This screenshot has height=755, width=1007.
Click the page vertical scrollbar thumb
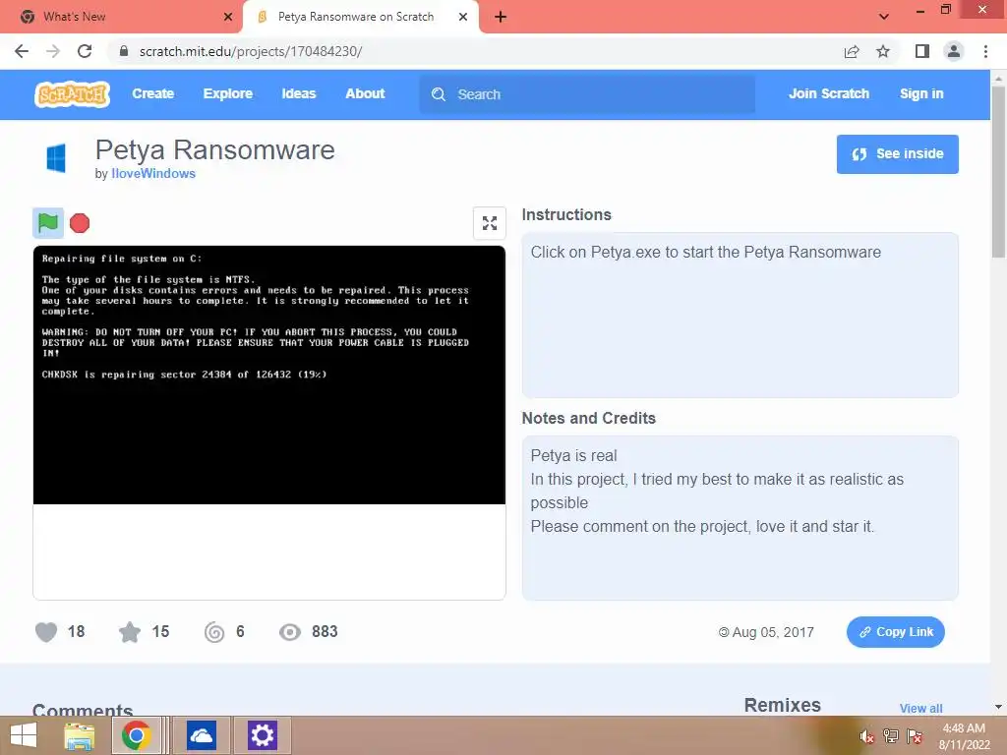[x=998, y=171]
